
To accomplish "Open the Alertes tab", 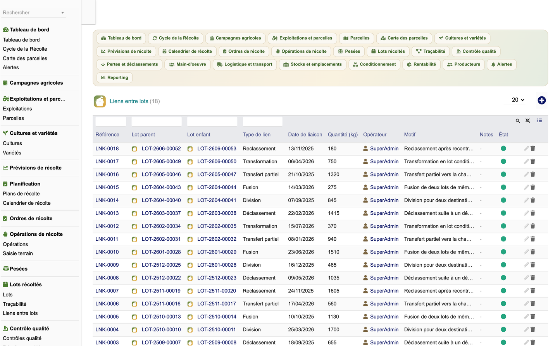I will click(501, 65).
